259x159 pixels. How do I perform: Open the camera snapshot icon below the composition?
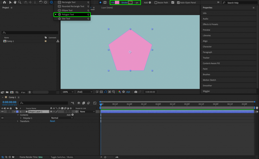[136, 92]
